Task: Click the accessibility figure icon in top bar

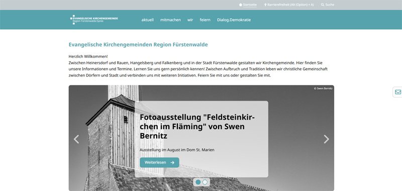Action: (265, 5)
